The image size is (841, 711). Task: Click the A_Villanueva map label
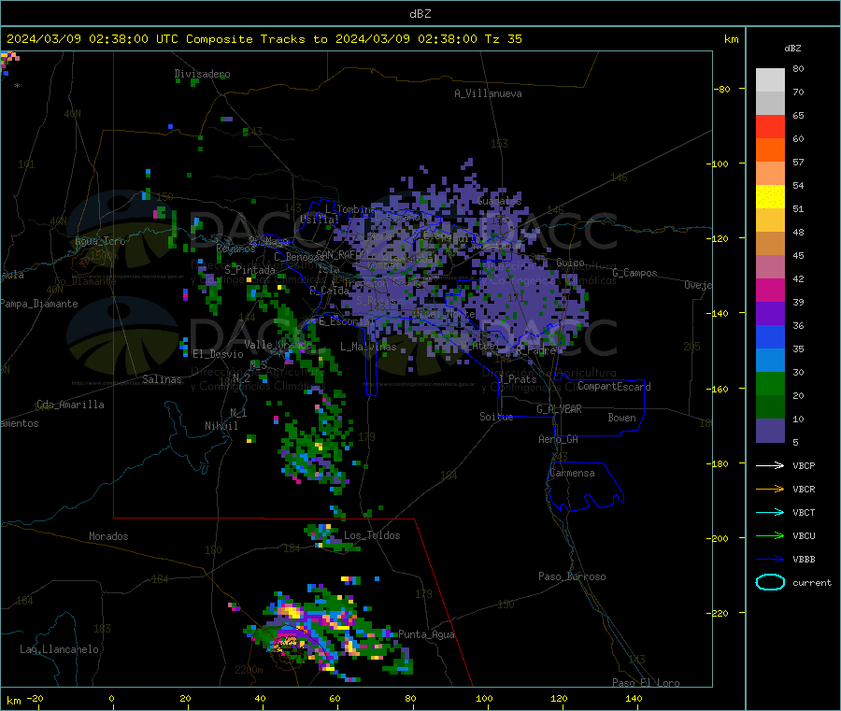click(488, 93)
